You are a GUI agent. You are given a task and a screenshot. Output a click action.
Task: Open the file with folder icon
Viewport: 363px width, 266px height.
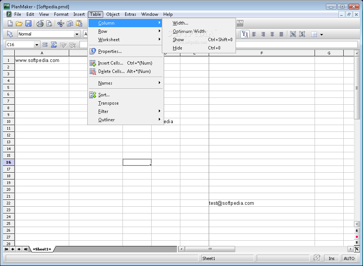[19, 23]
